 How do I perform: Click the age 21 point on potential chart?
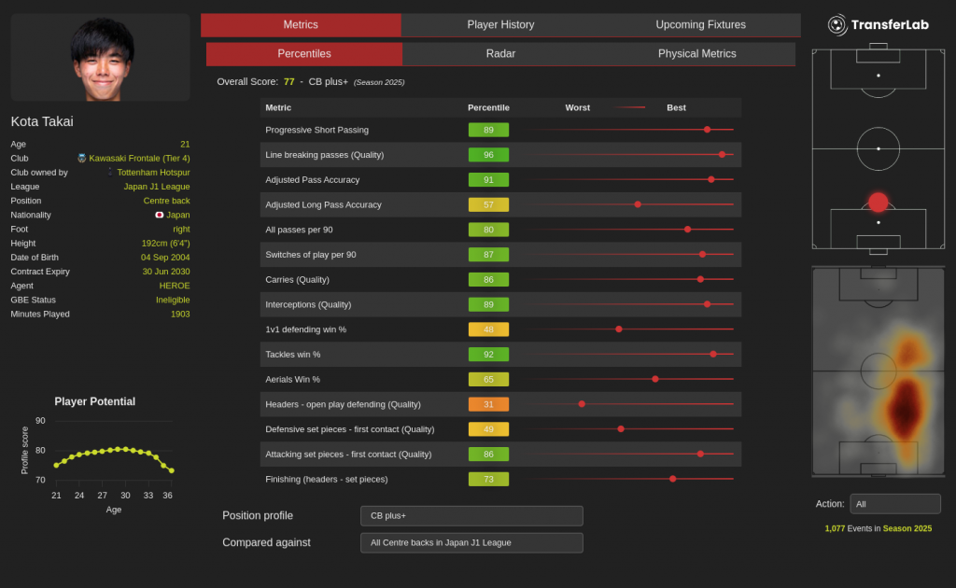click(56, 465)
